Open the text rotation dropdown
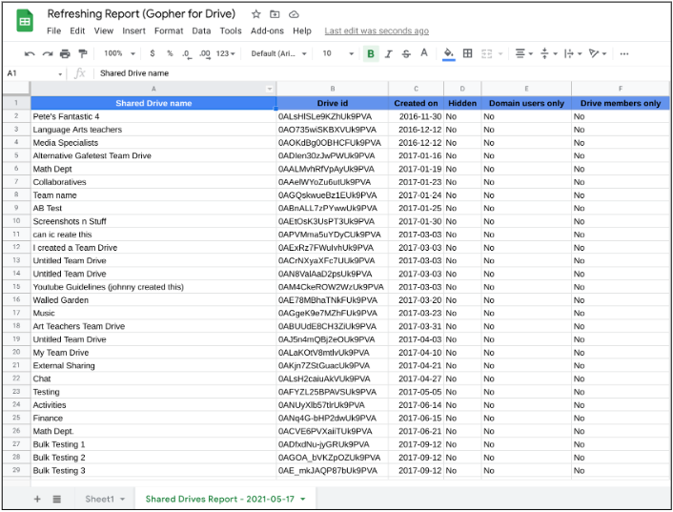The image size is (673, 512). point(598,53)
